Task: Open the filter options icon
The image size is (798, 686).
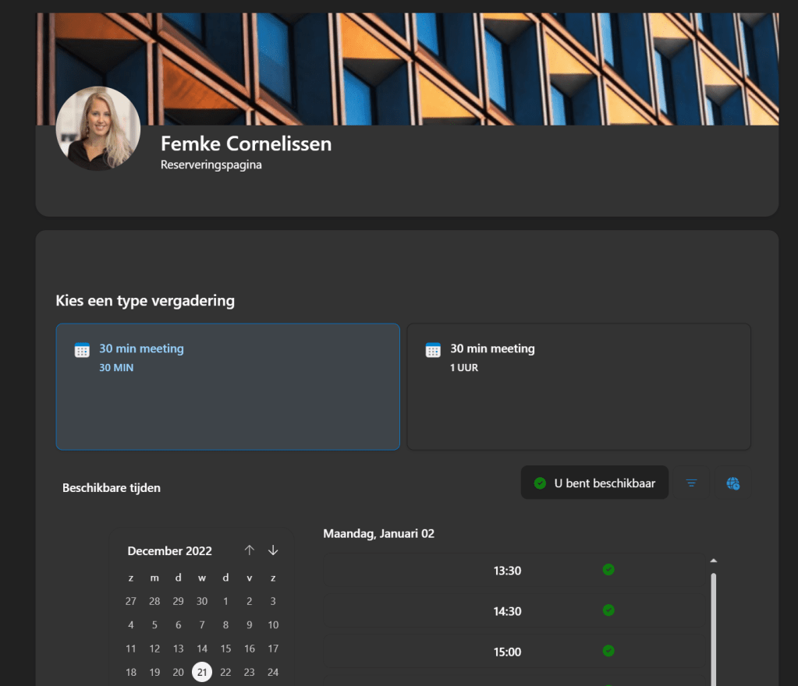Action: pyautogui.click(x=691, y=483)
